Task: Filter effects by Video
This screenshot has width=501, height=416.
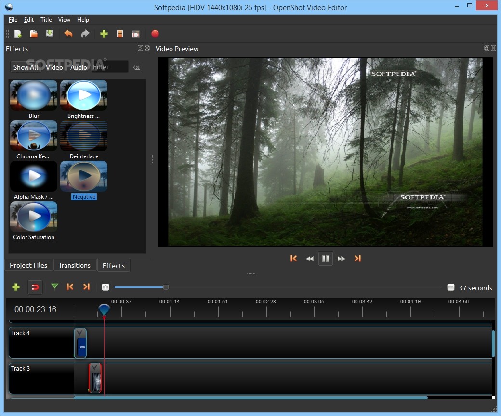Action: click(x=54, y=67)
